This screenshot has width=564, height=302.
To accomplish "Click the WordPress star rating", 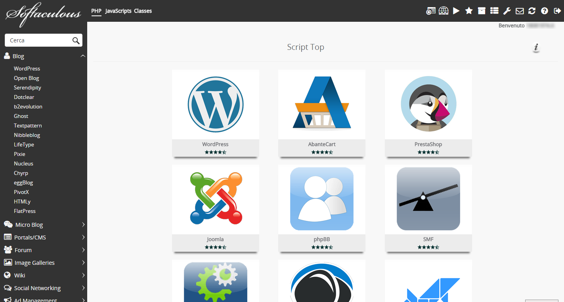I will [x=216, y=152].
